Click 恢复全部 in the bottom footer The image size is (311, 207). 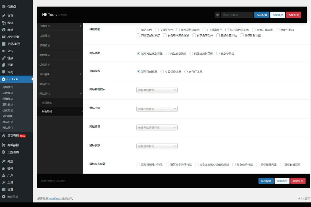click(298, 181)
